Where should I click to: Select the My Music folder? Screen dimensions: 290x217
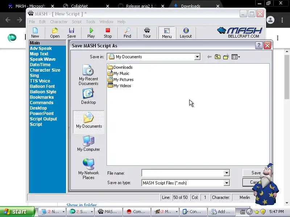(x=119, y=73)
